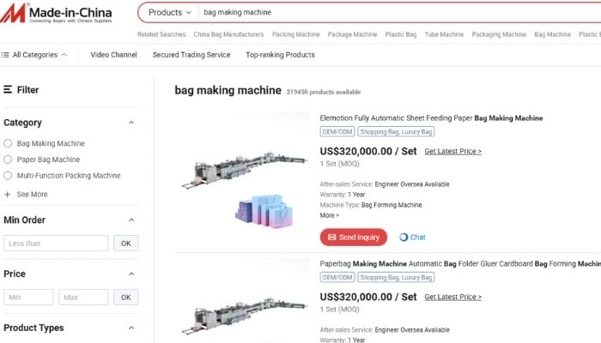The width and height of the screenshot is (601, 343).
Task: Click the Chat bubble icon
Action: (404, 238)
